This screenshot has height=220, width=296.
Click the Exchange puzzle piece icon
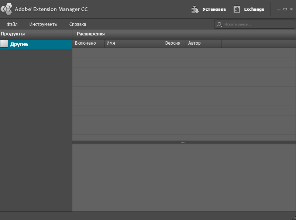[x=237, y=9]
